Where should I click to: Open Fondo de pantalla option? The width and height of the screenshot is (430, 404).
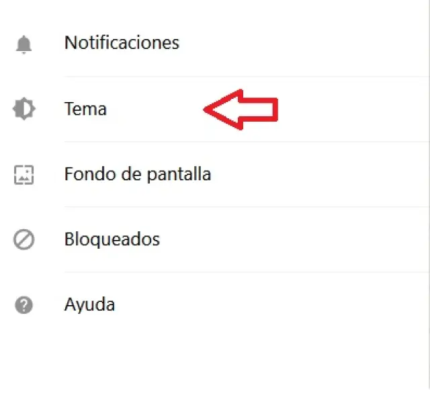point(138,174)
